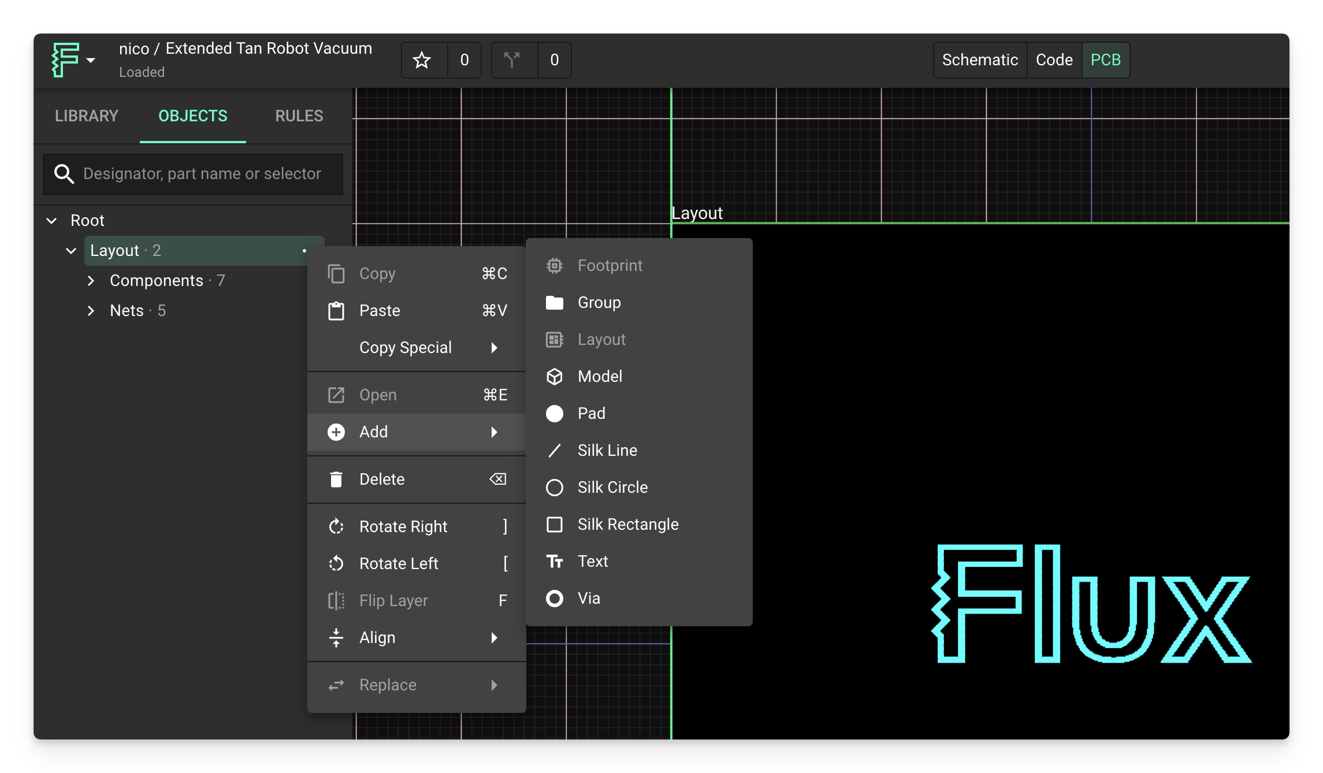Click the search magnifier icon
This screenshot has height=773, width=1323.
[x=64, y=174]
